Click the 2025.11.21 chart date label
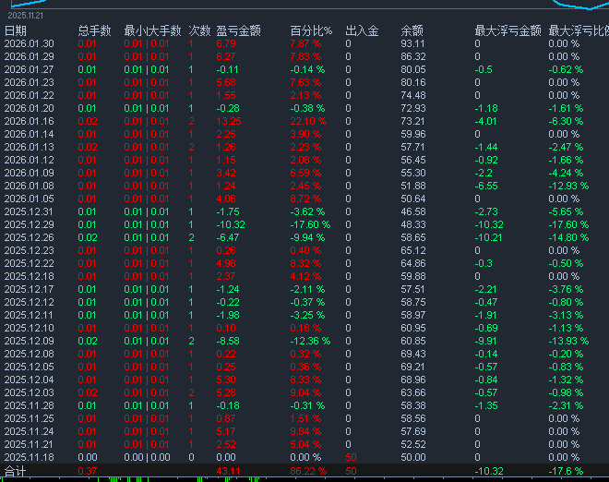 (x=27, y=17)
